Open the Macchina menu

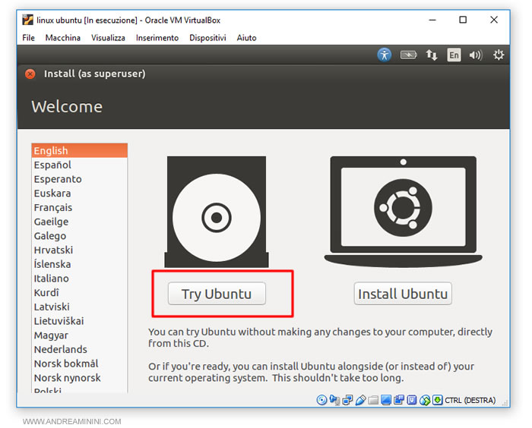pos(63,38)
